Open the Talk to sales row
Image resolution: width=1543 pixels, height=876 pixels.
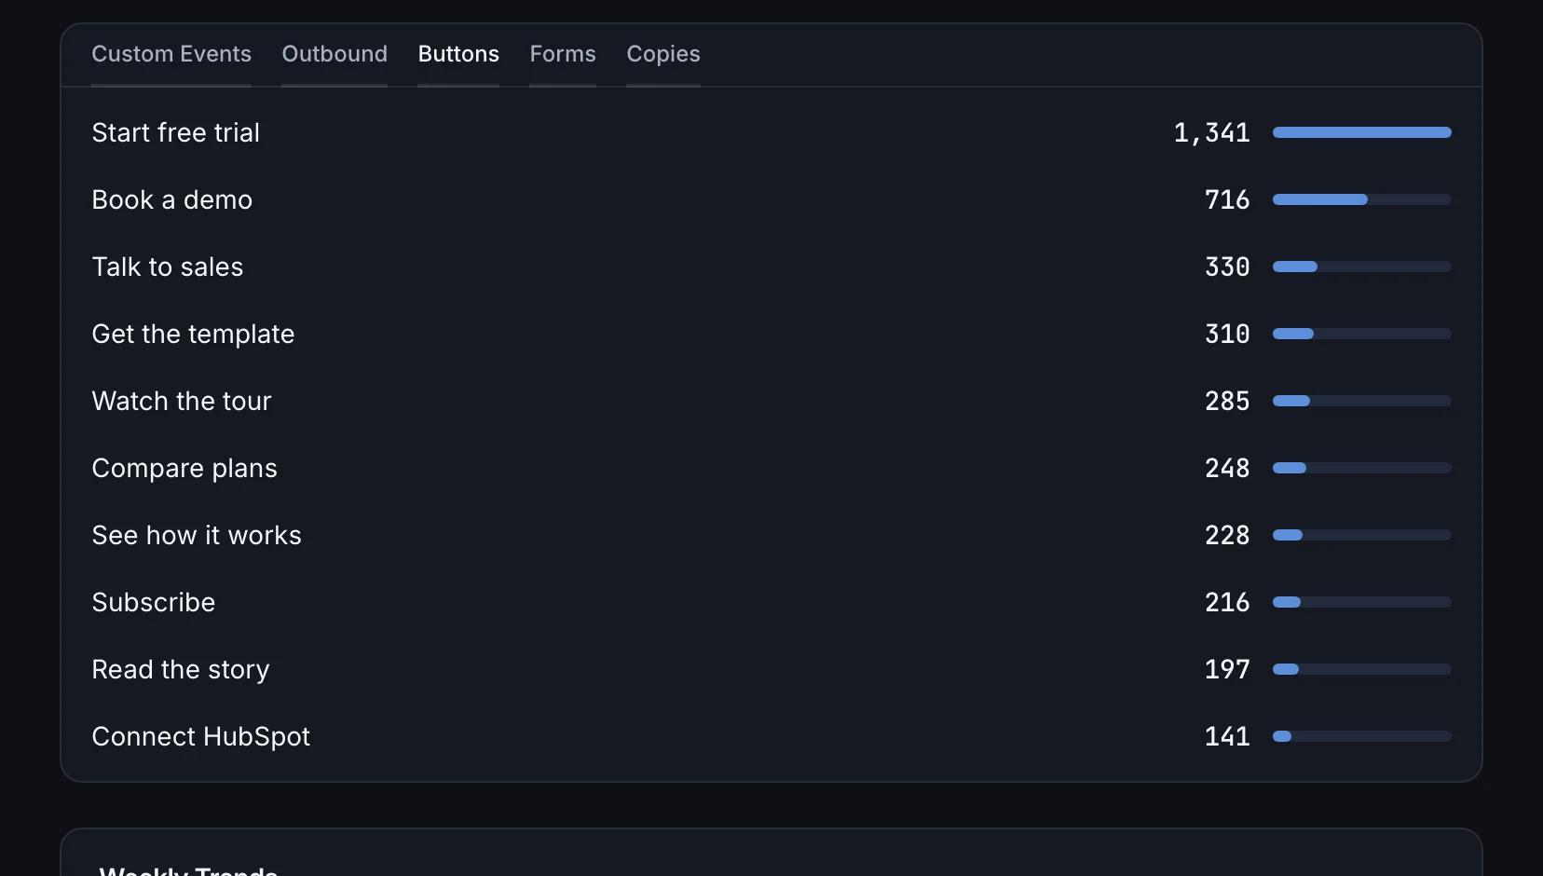coord(771,267)
